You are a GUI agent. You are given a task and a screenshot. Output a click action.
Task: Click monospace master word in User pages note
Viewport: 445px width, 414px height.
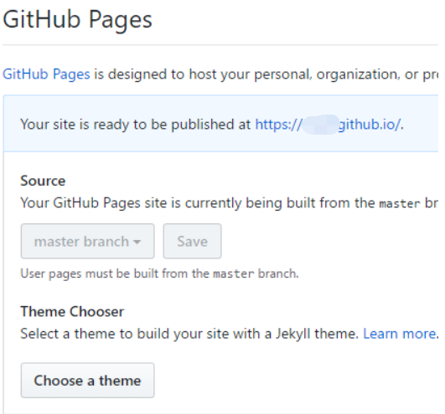[233, 274]
